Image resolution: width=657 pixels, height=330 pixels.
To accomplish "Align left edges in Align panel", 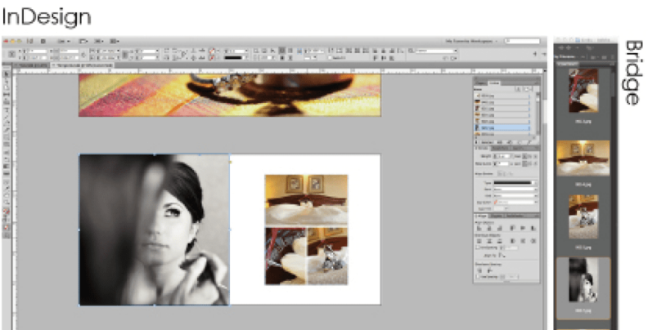I will 479,228.
